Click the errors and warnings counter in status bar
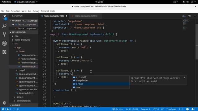The image size is (198, 111). pyautogui.click(x=6, y=109)
